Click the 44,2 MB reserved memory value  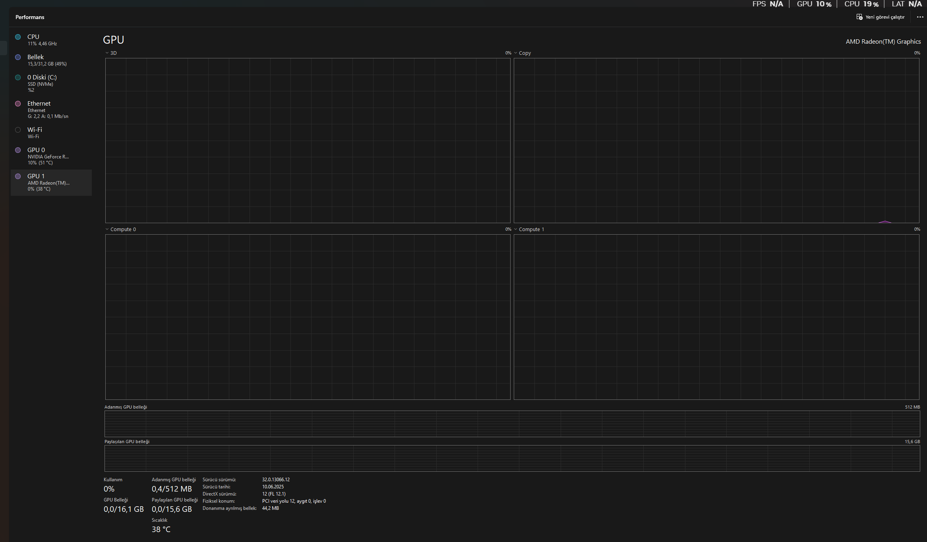tap(270, 508)
